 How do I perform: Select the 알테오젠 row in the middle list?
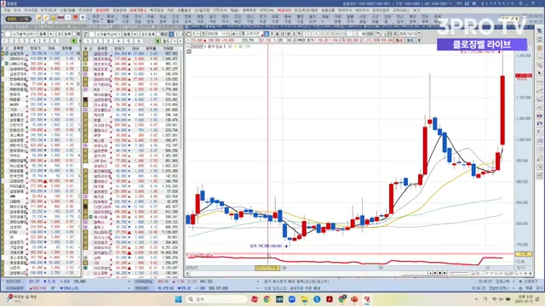[131, 54]
